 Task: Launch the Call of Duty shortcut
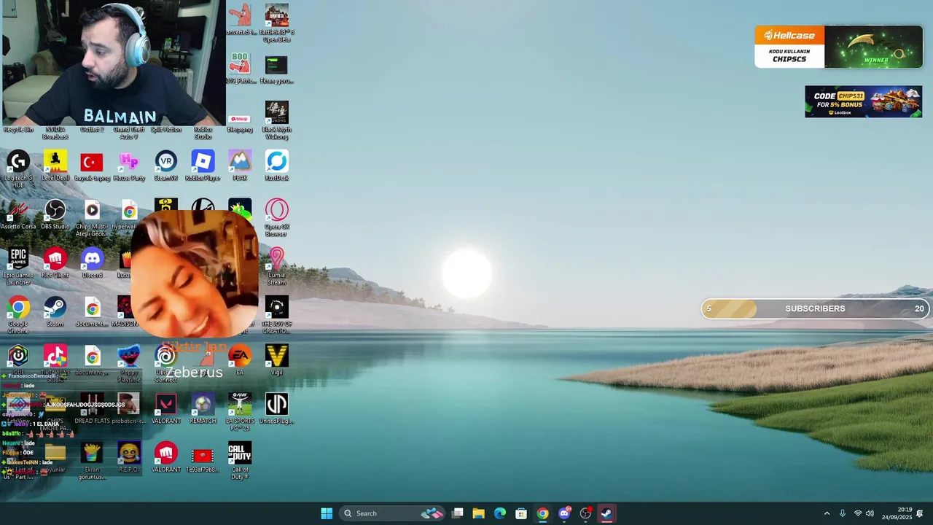pos(240,461)
